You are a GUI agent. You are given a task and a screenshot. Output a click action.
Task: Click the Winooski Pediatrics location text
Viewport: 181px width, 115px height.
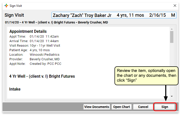[x=45, y=55]
